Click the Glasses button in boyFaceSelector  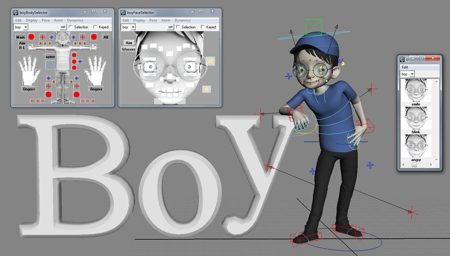click(x=128, y=49)
